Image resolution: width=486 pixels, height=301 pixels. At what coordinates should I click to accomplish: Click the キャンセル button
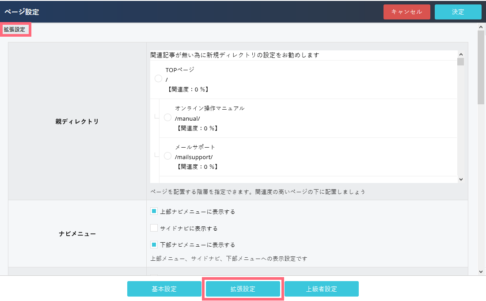point(406,12)
